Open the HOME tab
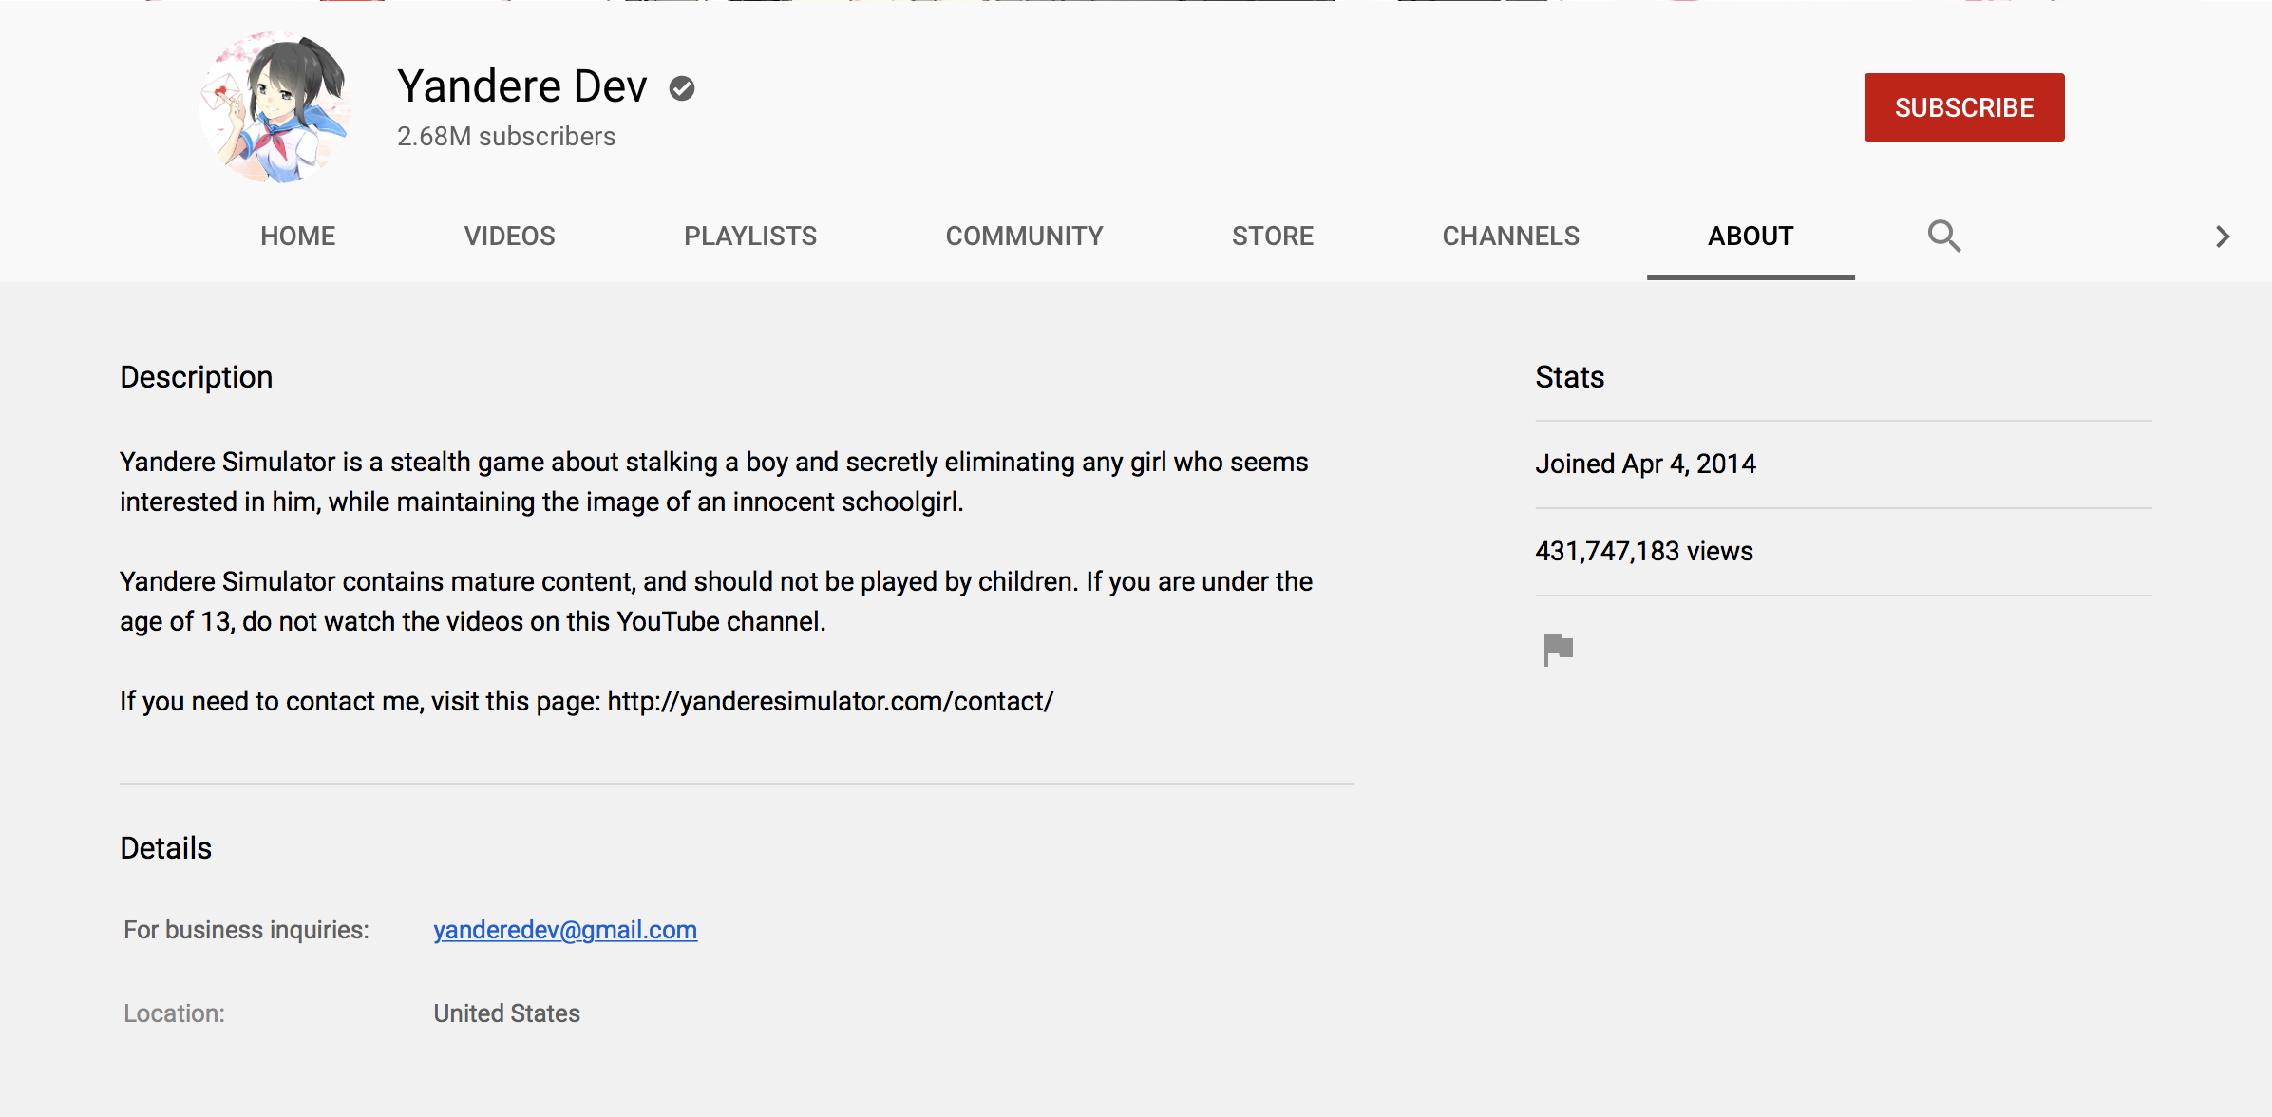Image resolution: width=2272 pixels, height=1117 pixels. point(297,237)
